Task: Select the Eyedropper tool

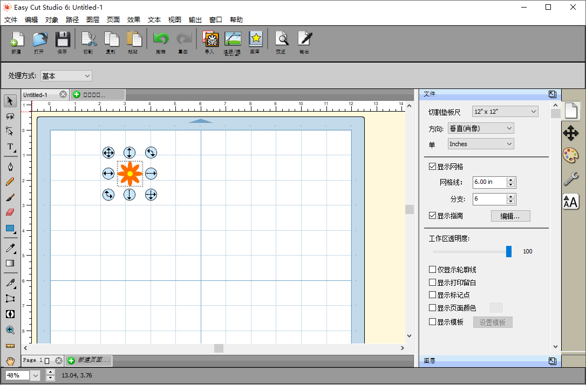Action: [10, 248]
